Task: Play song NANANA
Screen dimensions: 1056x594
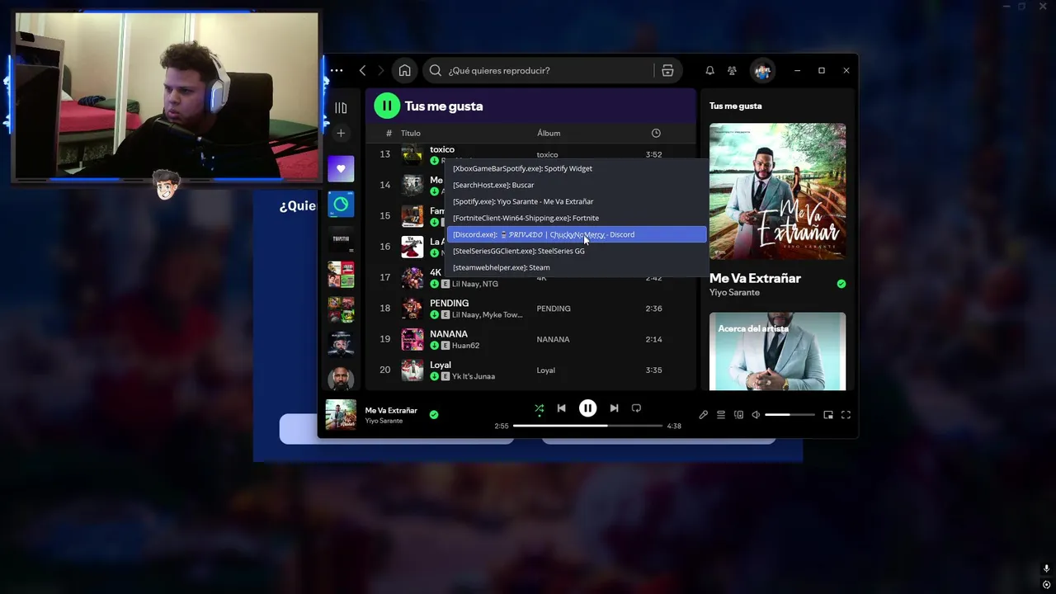Action: [449, 334]
